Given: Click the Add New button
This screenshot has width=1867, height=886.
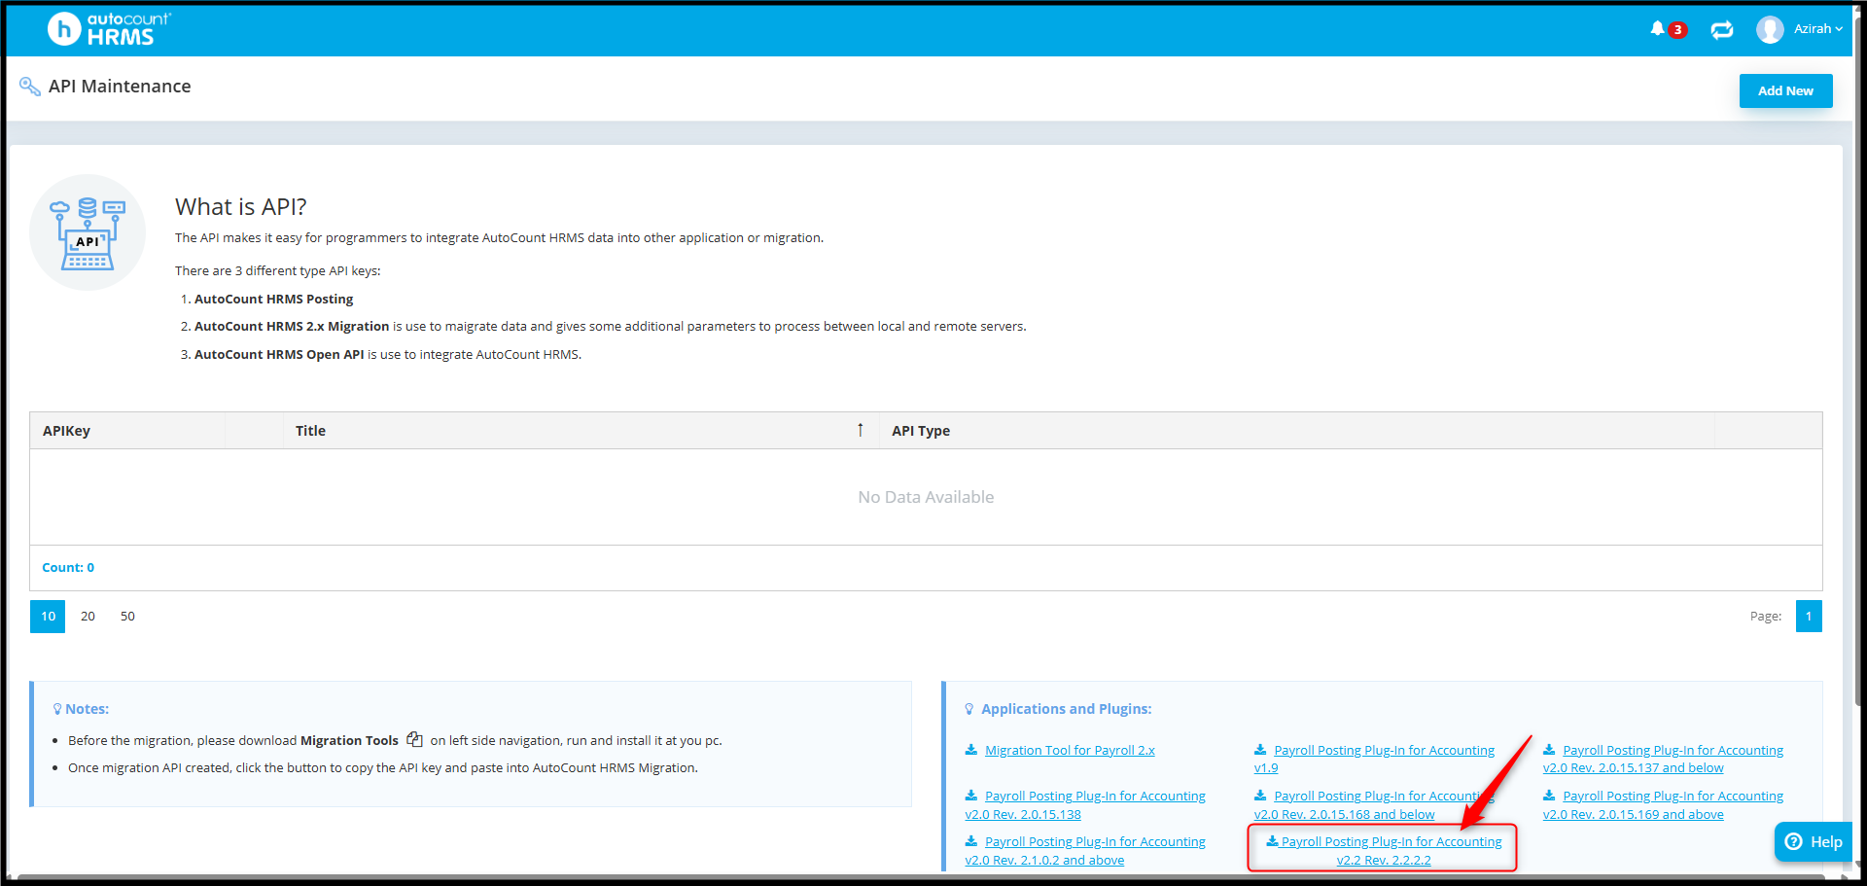Looking at the screenshot, I should 1785,90.
